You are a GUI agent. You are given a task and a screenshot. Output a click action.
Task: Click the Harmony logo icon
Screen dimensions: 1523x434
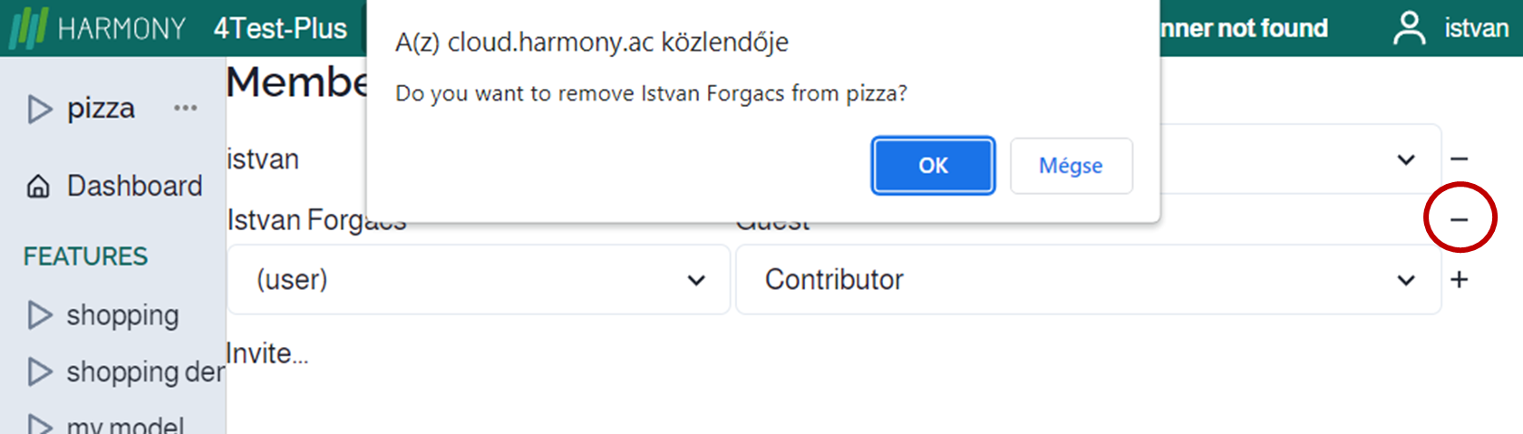[27, 28]
